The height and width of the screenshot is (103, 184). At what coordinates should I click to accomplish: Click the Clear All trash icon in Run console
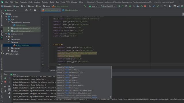tap(9, 97)
